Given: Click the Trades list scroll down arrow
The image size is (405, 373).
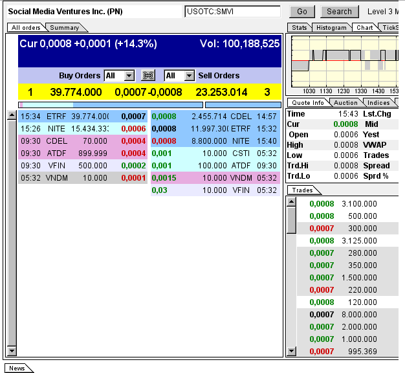Looking at the screenshot, I should pyautogui.click(x=292, y=351).
